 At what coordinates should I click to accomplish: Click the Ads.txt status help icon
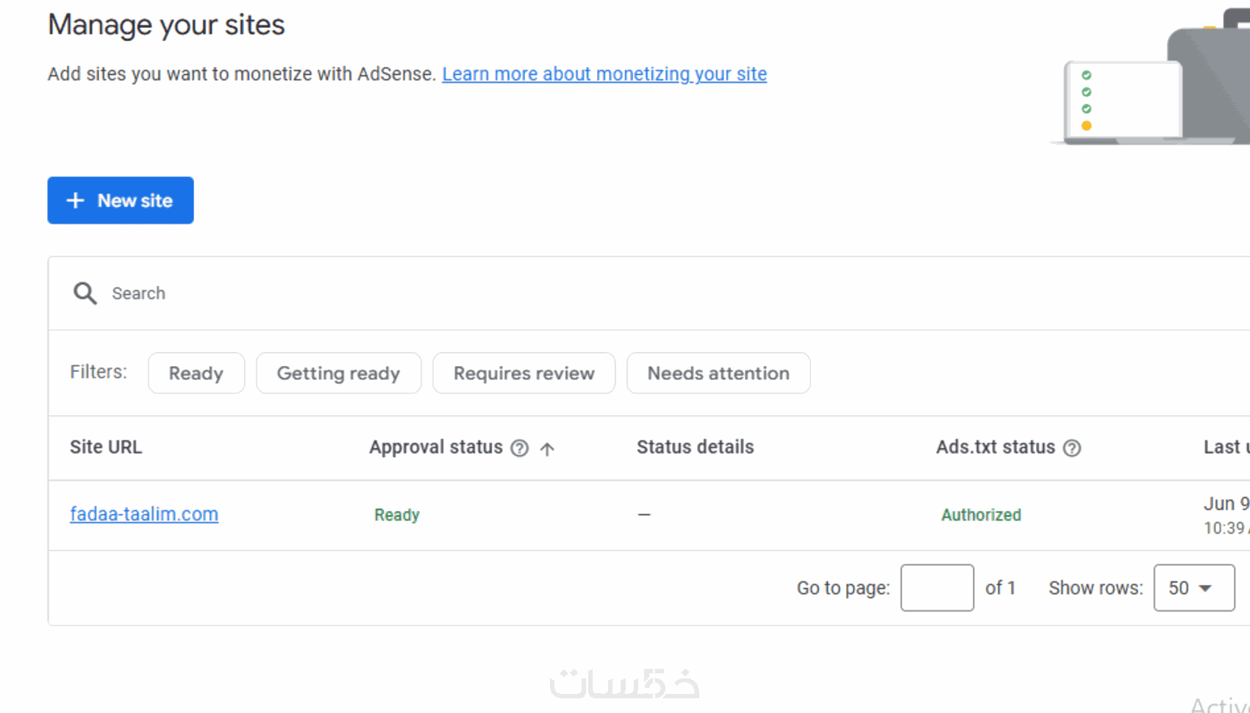pos(1072,448)
